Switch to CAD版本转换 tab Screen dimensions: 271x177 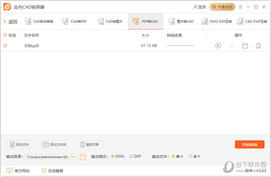click(39, 21)
